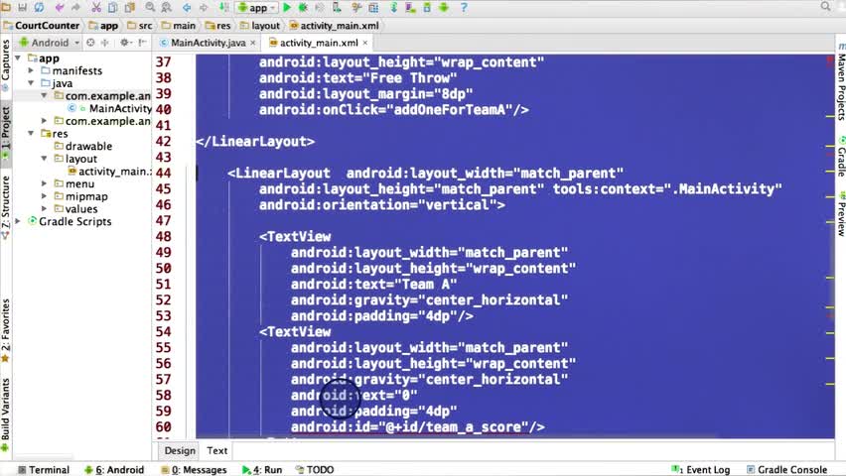This screenshot has width=846, height=476.
Task: Click the collapse all icon in Project panel
Action: pos(105,42)
